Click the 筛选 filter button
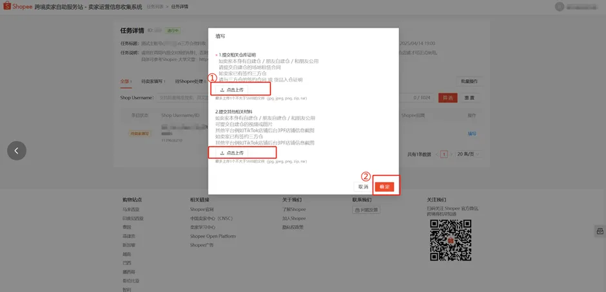The height and width of the screenshot is (292, 606). click(448, 98)
